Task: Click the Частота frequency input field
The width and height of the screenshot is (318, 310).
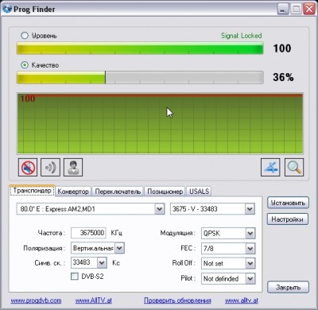Action: pos(88,233)
